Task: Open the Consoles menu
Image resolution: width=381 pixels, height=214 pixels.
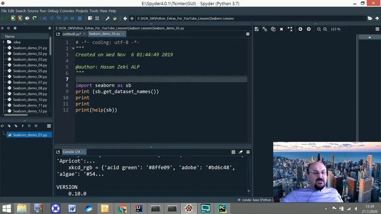Action: 67,11
